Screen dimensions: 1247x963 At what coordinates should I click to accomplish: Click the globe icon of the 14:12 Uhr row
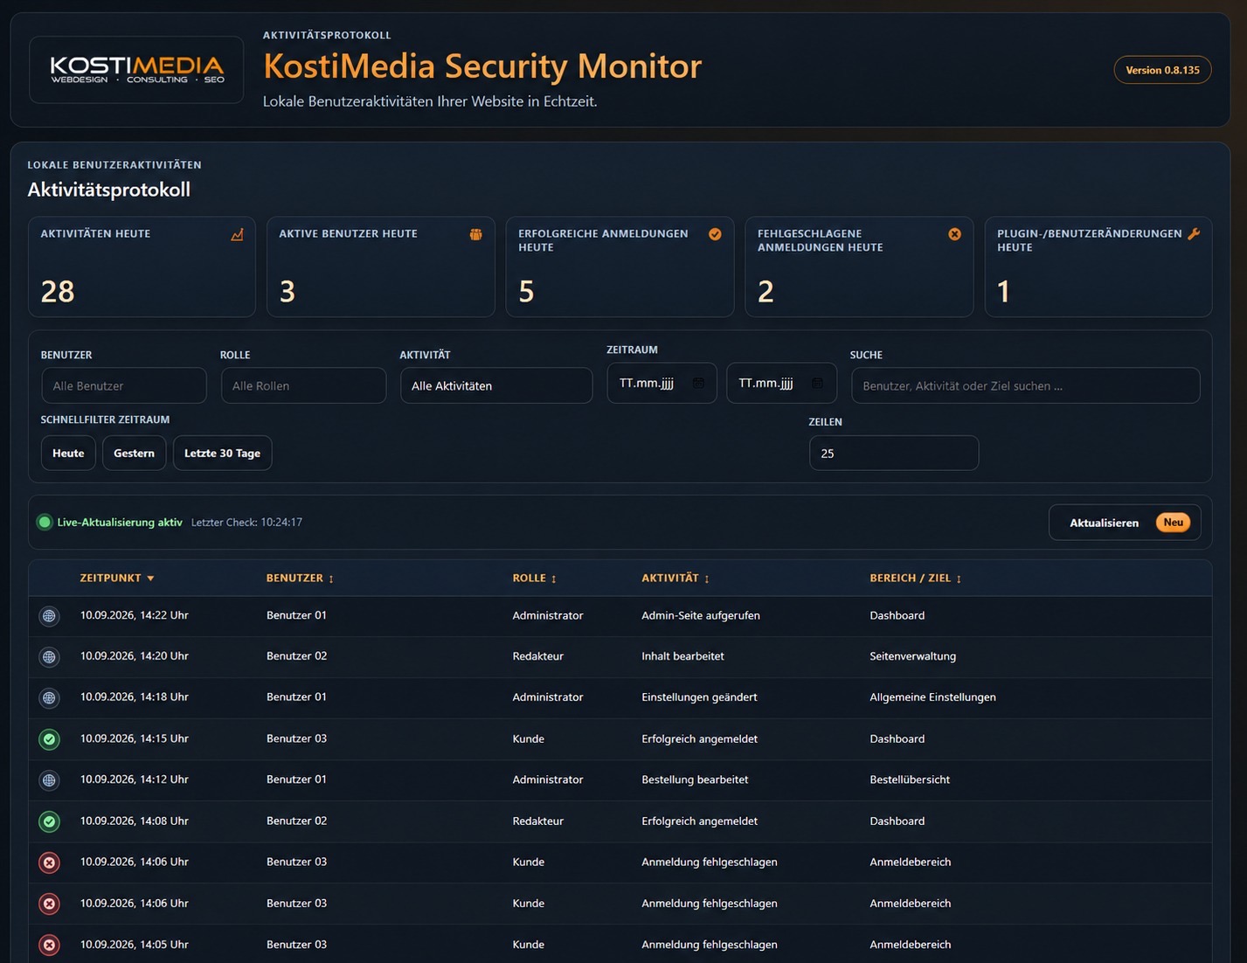(x=50, y=780)
